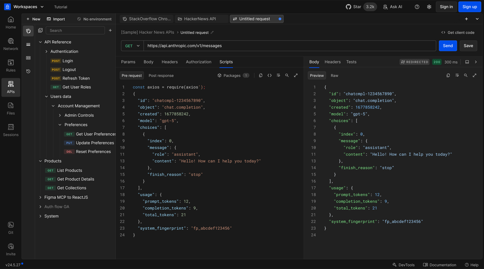
Task: Open the APIs sidebar section
Action: pos(11,87)
